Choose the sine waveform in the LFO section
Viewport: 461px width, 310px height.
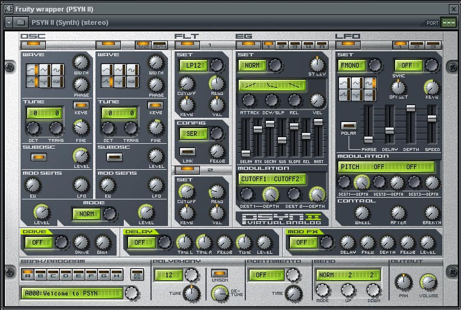click(344, 83)
